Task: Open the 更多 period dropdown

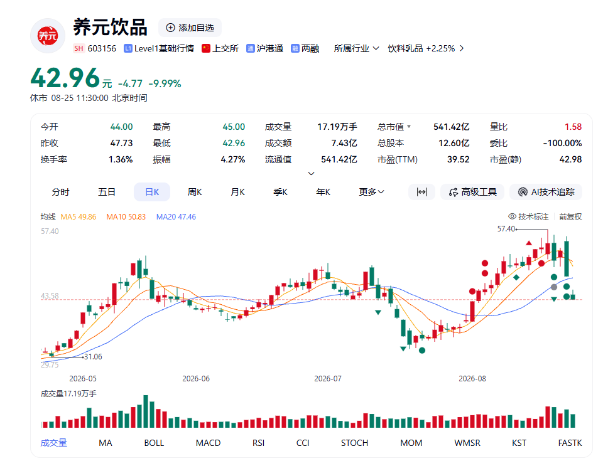Action: 371,192
